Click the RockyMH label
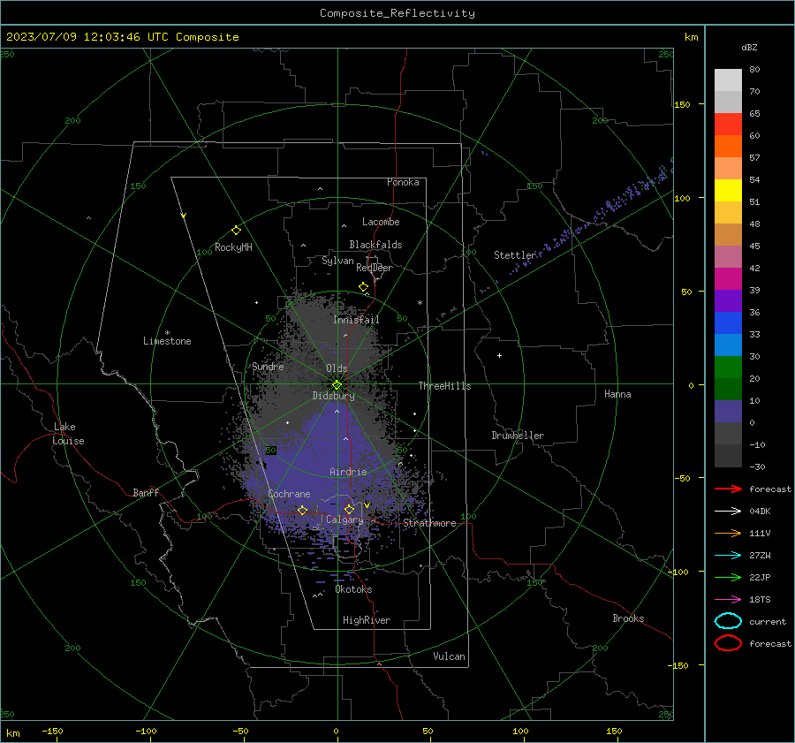Image resolution: width=795 pixels, height=743 pixels. 233,247
